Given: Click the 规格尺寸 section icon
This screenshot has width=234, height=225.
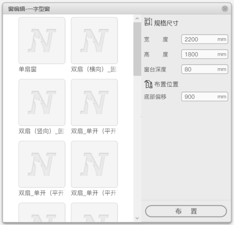Looking at the screenshot, I should (148, 22).
